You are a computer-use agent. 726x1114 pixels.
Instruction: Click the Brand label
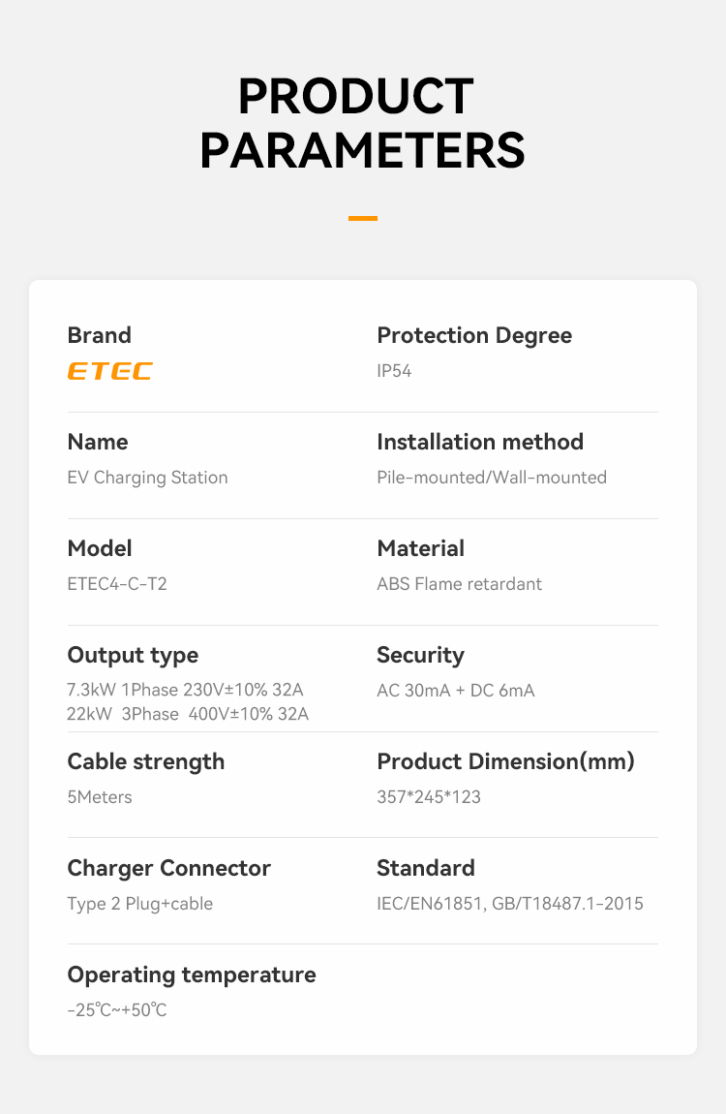click(x=100, y=335)
